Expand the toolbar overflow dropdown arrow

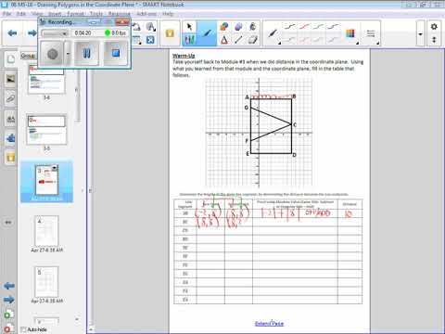click(420, 33)
